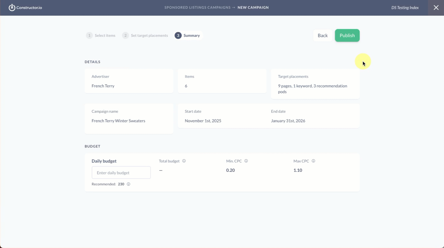This screenshot has width=444, height=248.
Task: Click items count value 6
Action: pyautogui.click(x=186, y=86)
